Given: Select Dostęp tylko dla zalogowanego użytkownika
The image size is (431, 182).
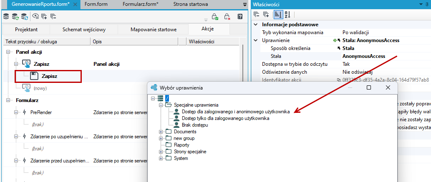Looking at the screenshot, I should click(225, 118).
